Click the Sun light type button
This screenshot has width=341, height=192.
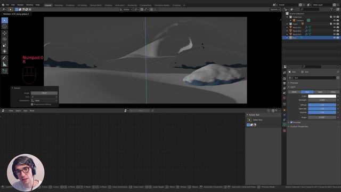(x=307, y=92)
